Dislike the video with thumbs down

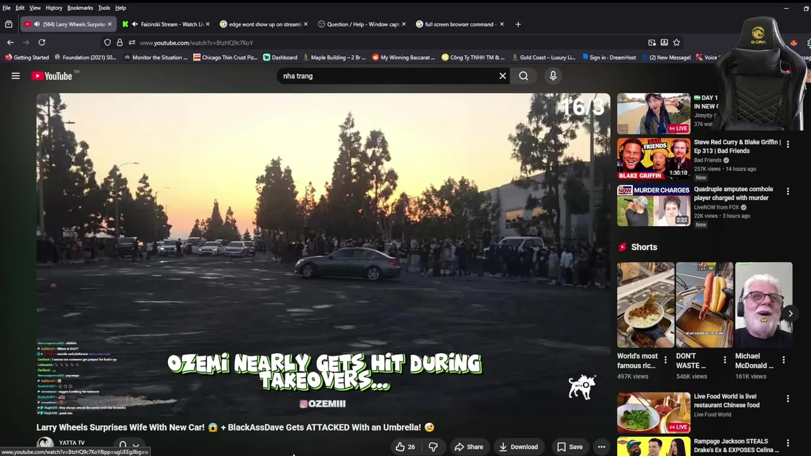pos(433,447)
